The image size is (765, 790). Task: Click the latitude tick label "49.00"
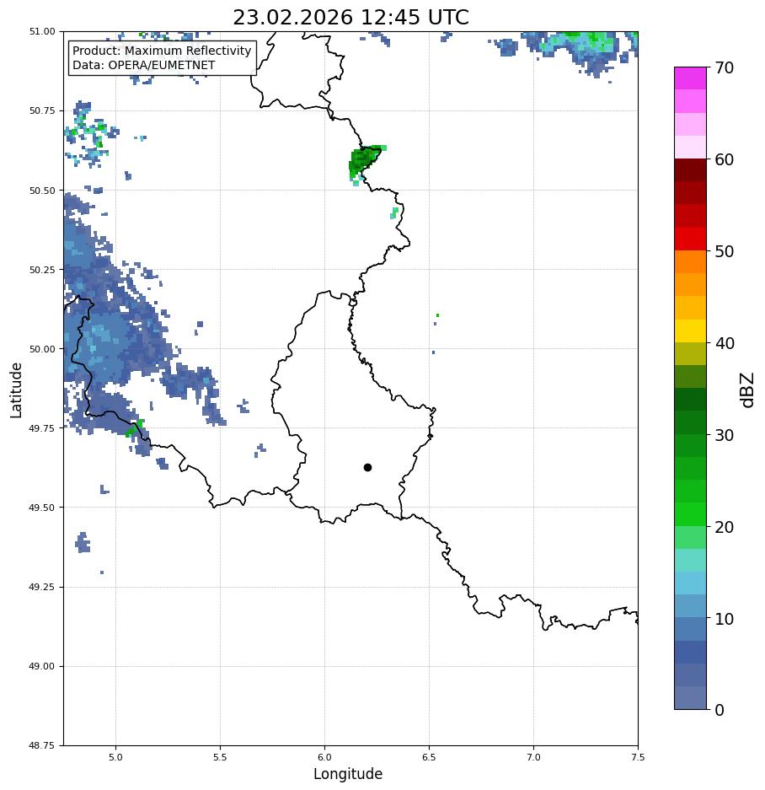[x=42, y=666]
